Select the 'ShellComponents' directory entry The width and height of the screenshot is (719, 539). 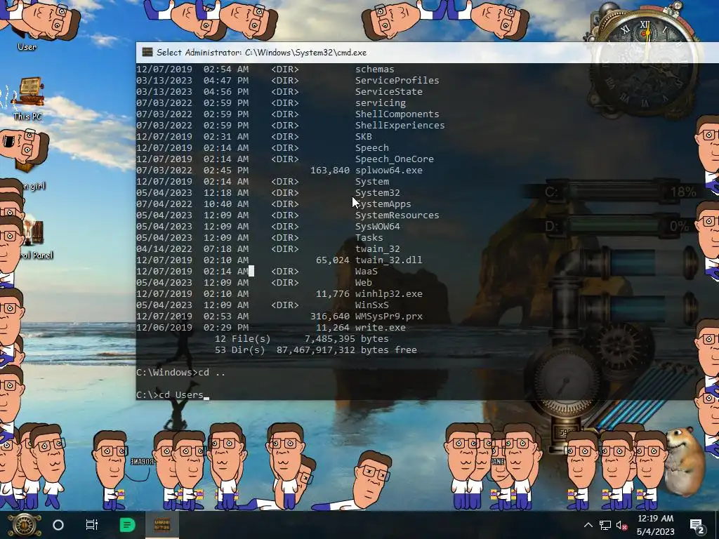click(397, 114)
